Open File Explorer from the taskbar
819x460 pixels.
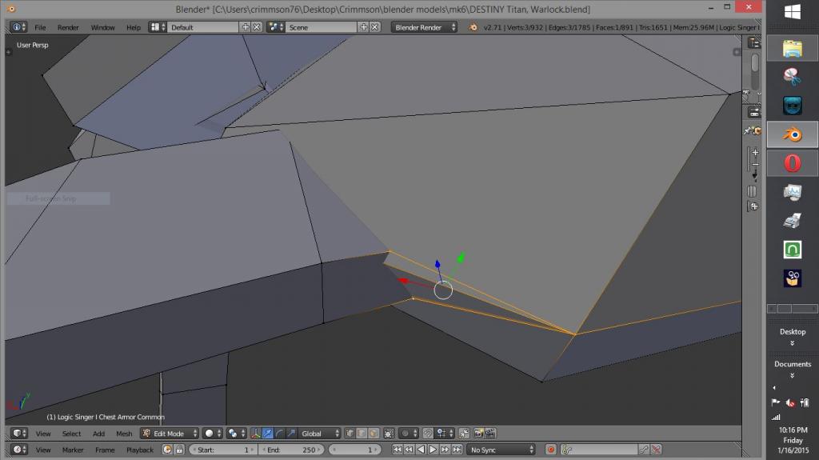[793, 49]
